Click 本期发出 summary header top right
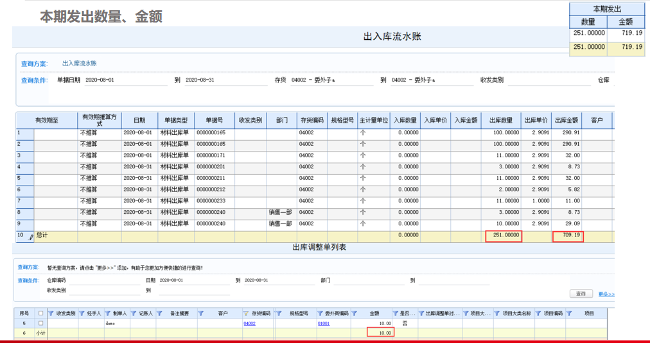This screenshot has width=650, height=343. (607, 9)
